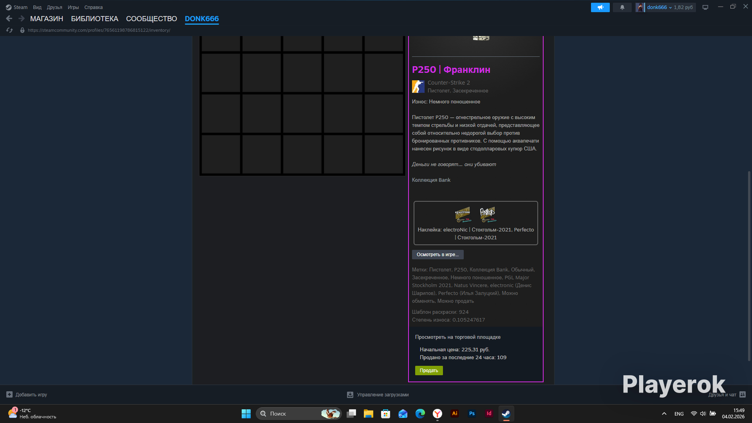The width and height of the screenshot is (752, 423).
Task: Click the Counter-Strike 2 game icon
Action: [x=418, y=86]
